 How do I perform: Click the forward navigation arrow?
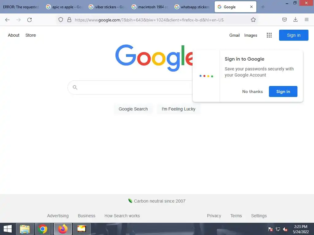[x=18, y=20]
